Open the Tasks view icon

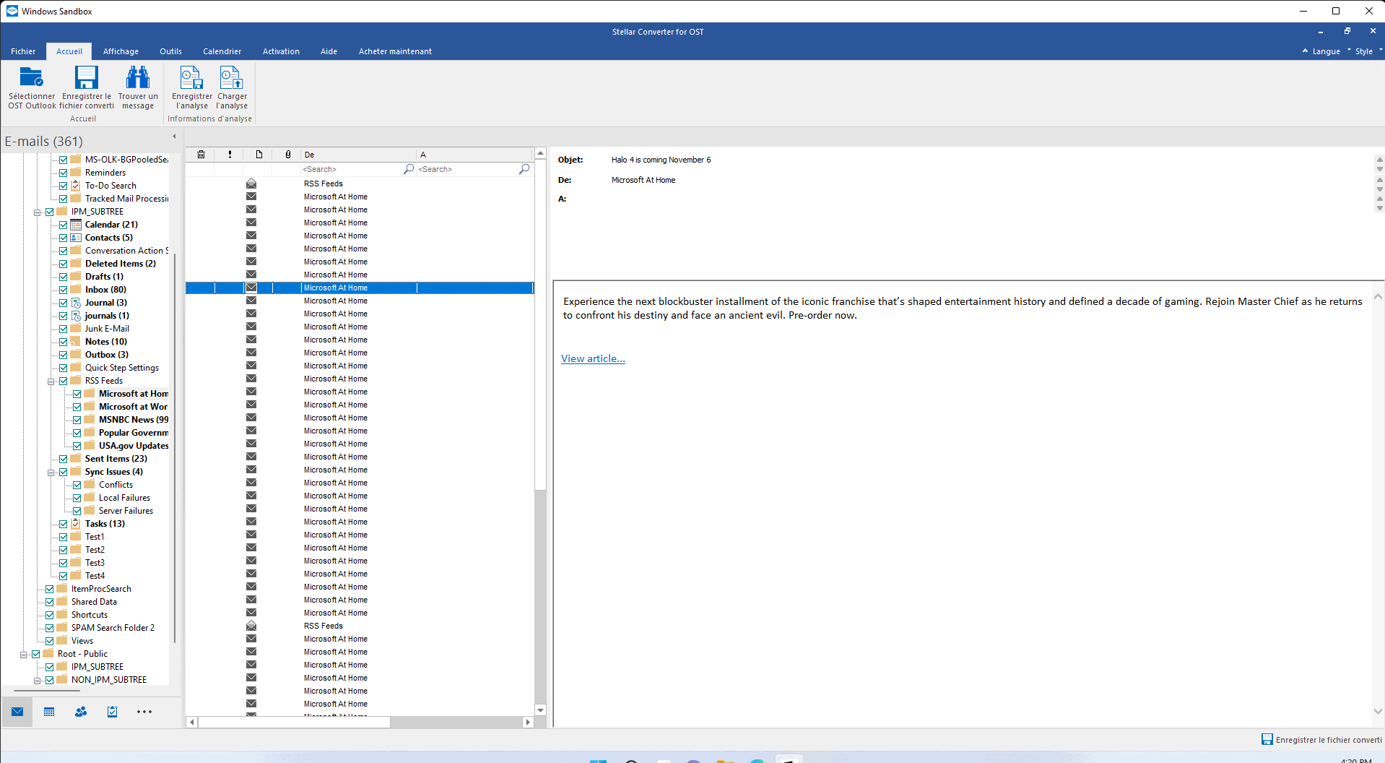pos(112,712)
